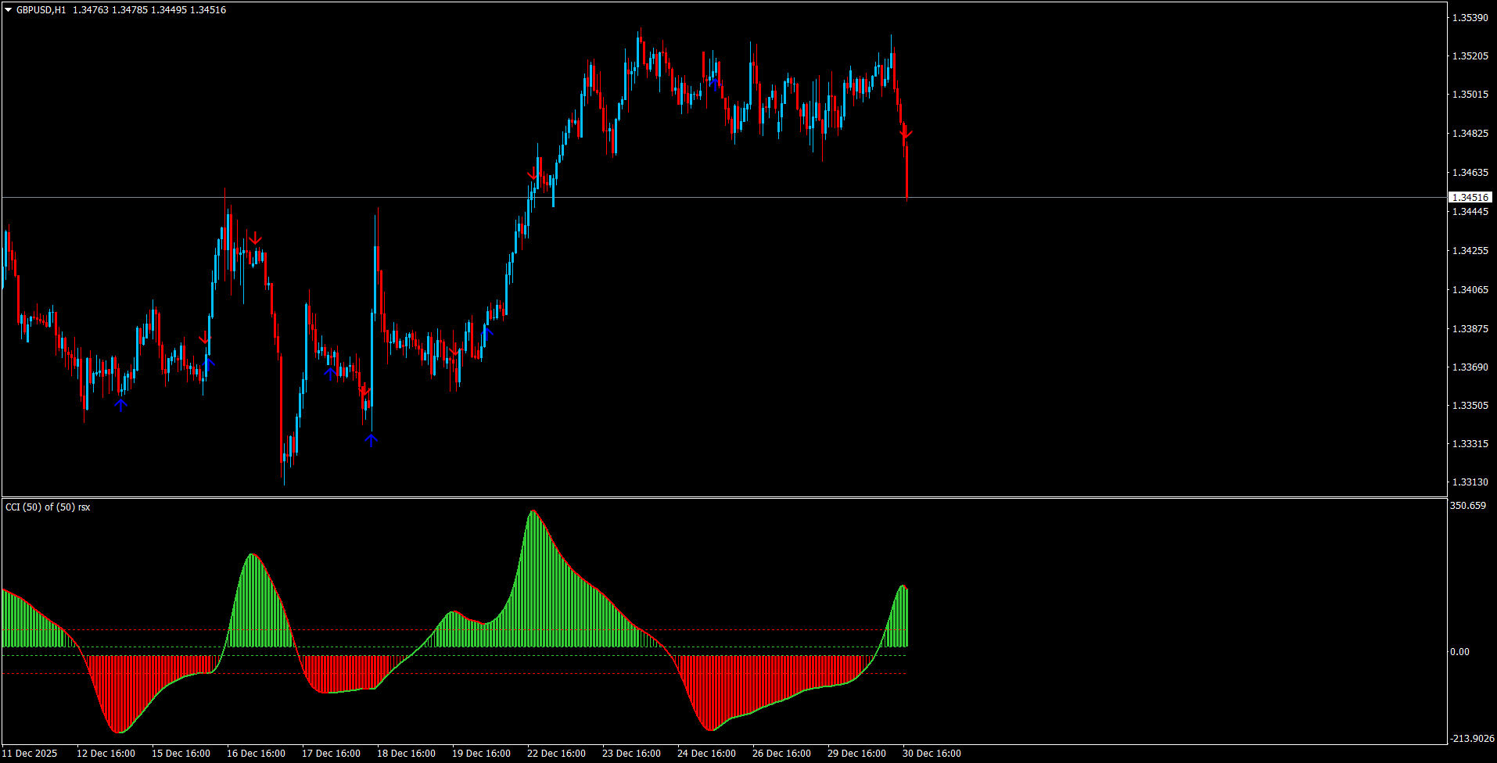The width and height of the screenshot is (1497, 763).
Task: Click the 17 Dec 16:00 time label
Action: 331,754
